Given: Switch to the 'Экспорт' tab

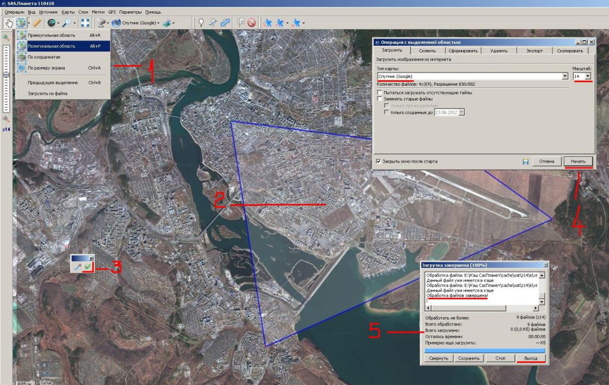Looking at the screenshot, I should tap(534, 51).
